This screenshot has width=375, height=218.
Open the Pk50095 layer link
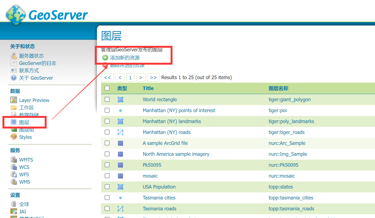pyautogui.click(x=152, y=165)
